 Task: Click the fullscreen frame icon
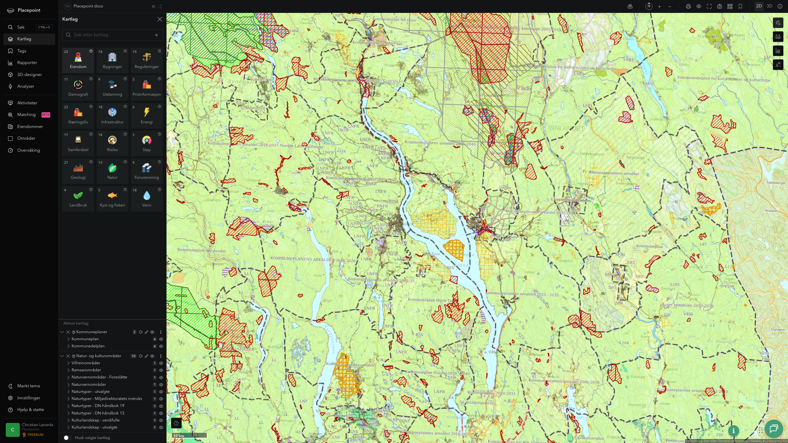709,6
